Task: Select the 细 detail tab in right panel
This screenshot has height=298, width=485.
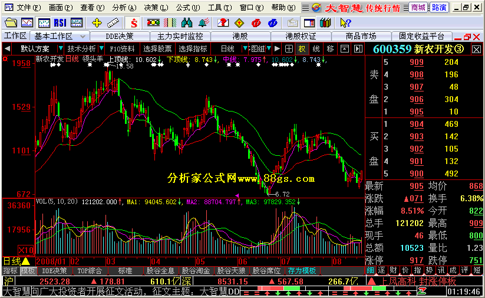Action: [x=370, y=270]
